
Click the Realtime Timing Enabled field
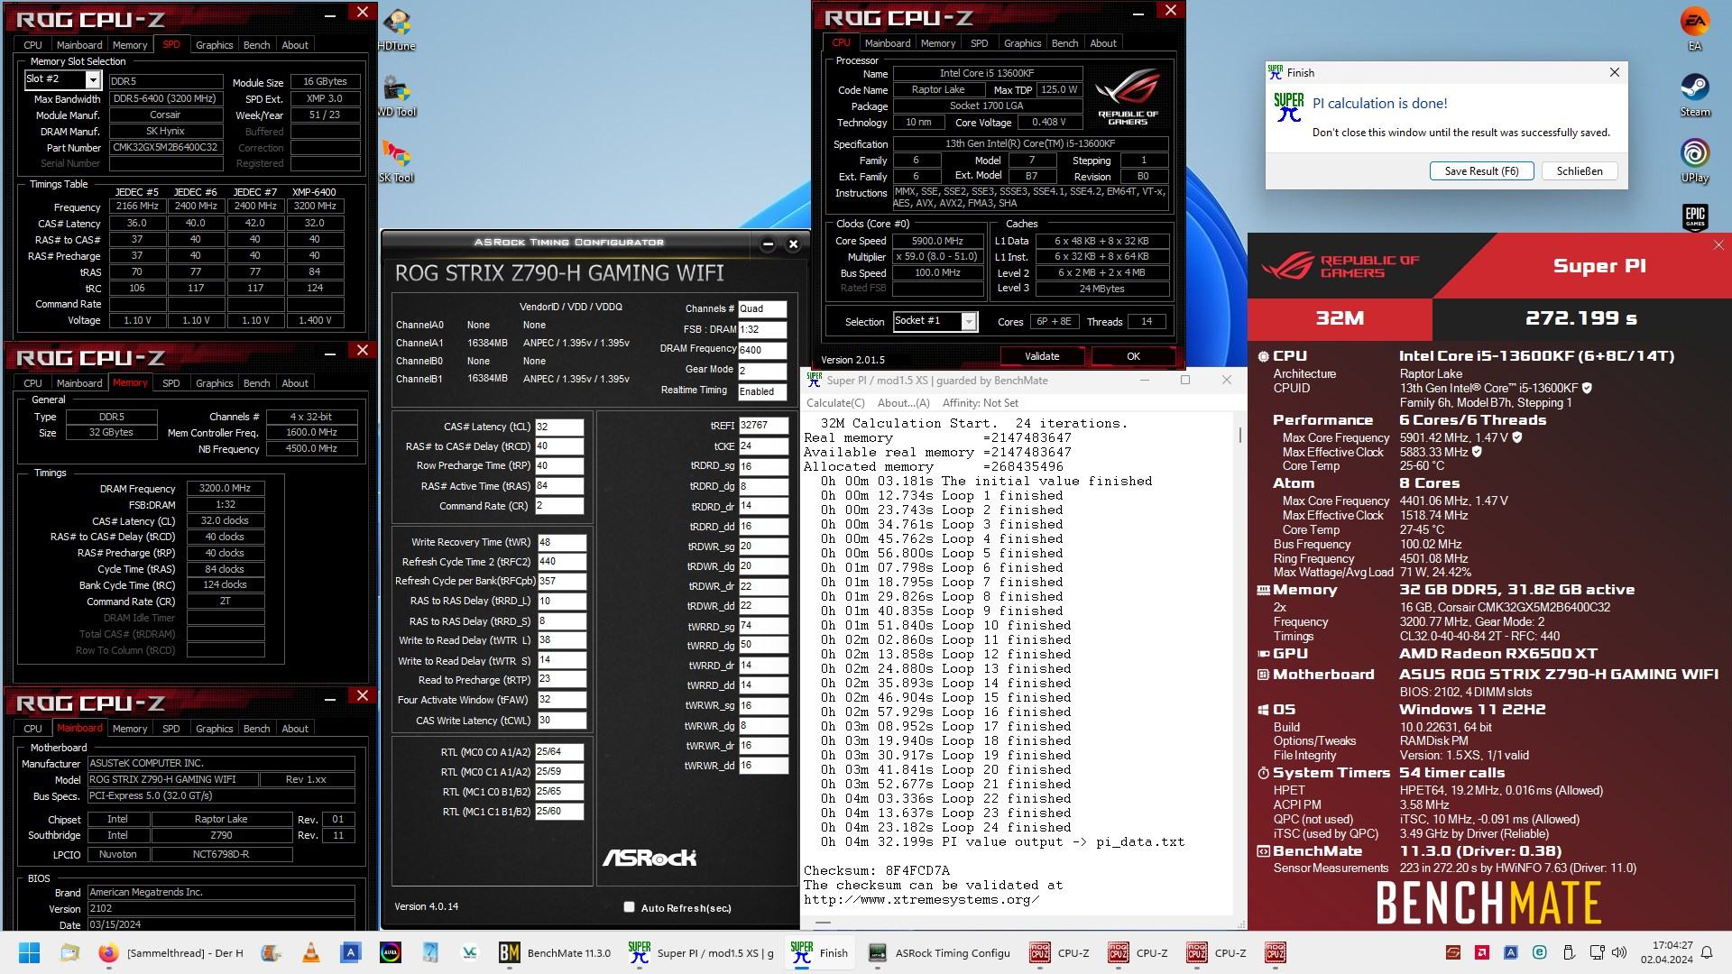point(762,391)
